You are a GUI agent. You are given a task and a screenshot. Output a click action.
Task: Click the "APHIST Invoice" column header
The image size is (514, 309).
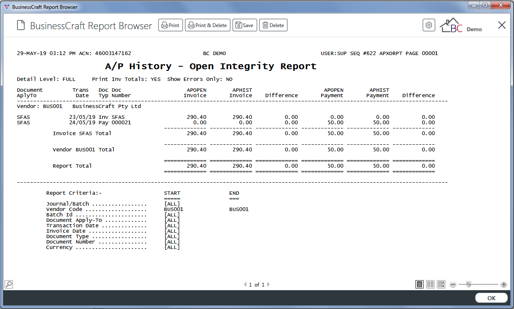point(241,93)
